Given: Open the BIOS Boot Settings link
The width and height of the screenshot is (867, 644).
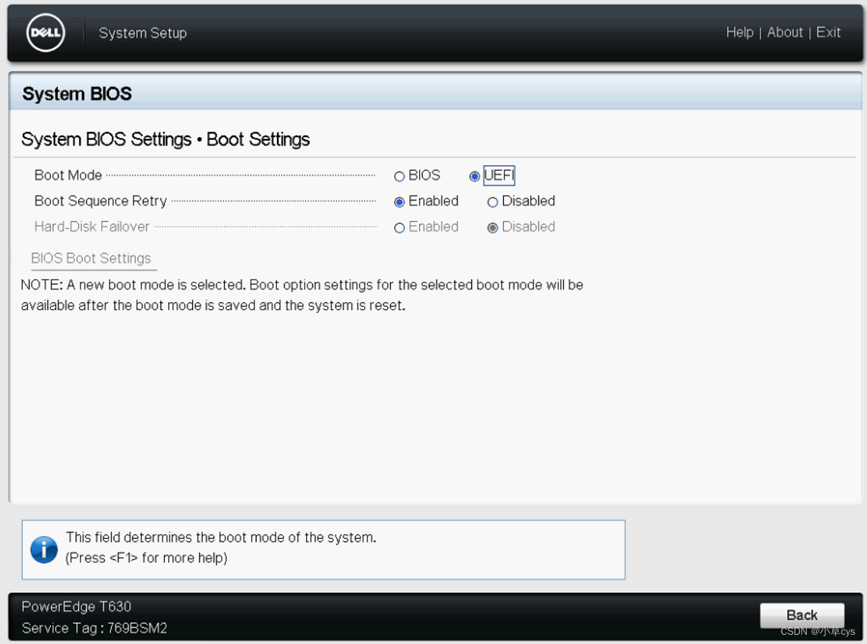Looking at the screenshot, I should [91, 258].
